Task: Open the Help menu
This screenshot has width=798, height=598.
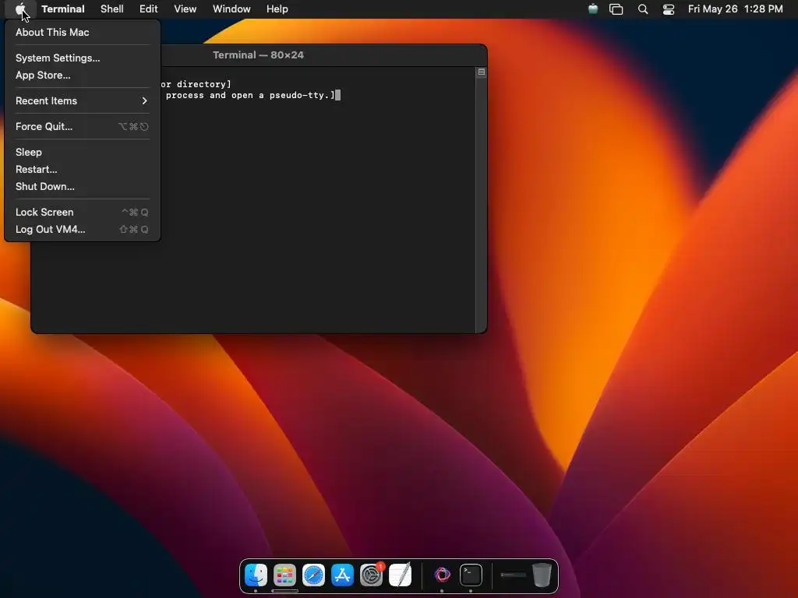Action: (x=277, y=9)
